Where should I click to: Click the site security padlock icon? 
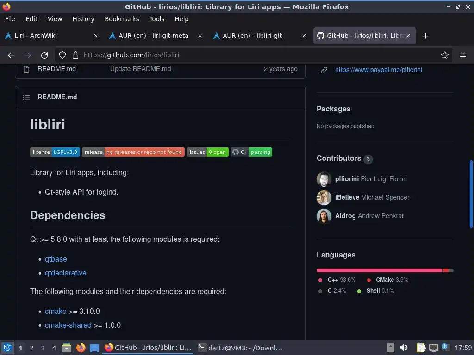(x=75, y=55)
